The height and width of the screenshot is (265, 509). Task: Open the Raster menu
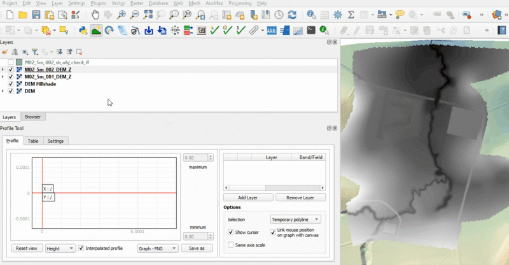tap(137, 3)
